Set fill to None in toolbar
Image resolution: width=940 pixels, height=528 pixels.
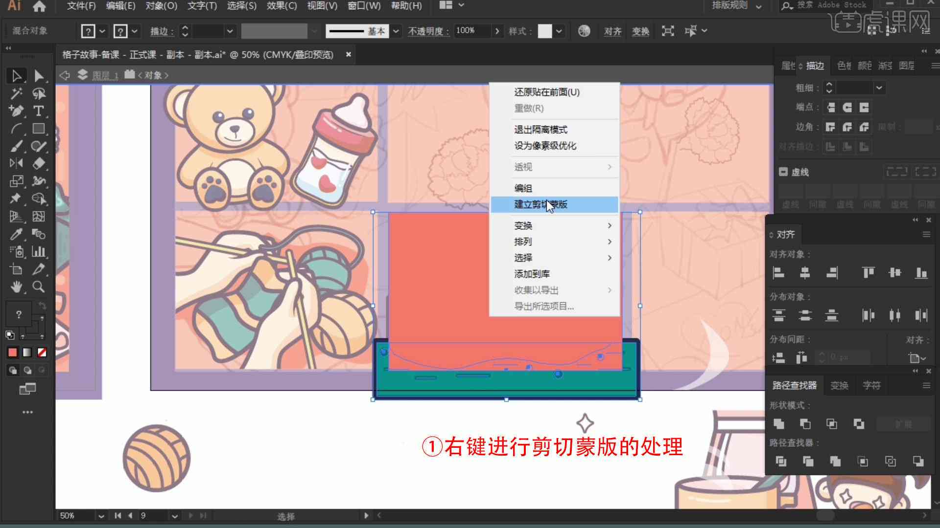42,352
